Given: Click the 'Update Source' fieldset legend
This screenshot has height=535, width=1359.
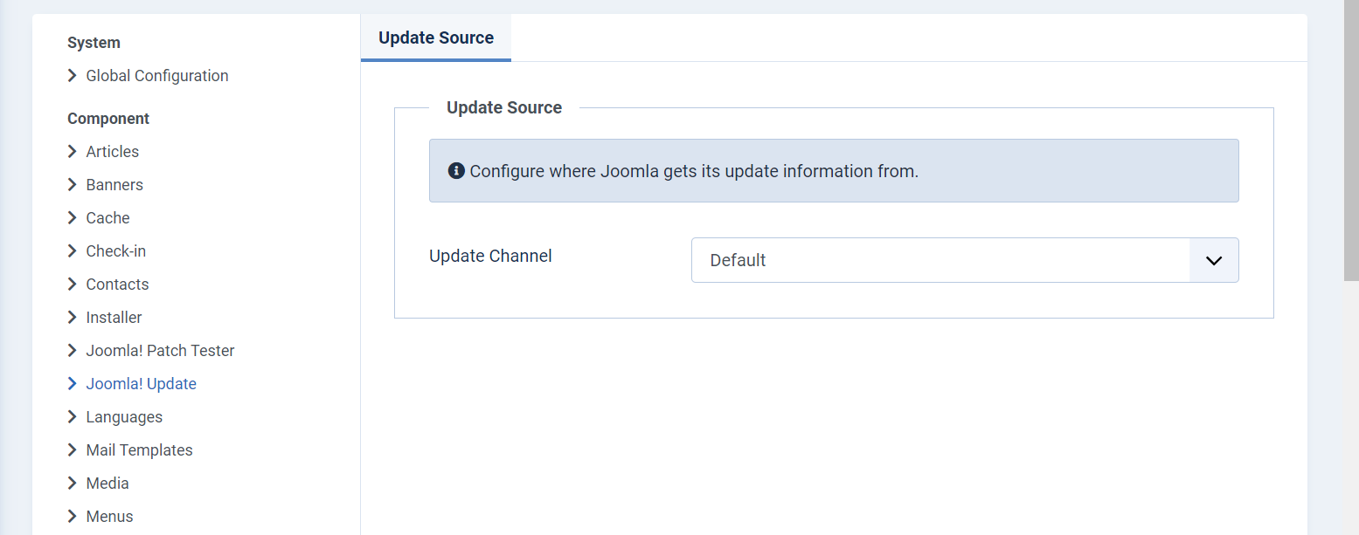Looking at the screenshot, I should [x=504, y=108].
